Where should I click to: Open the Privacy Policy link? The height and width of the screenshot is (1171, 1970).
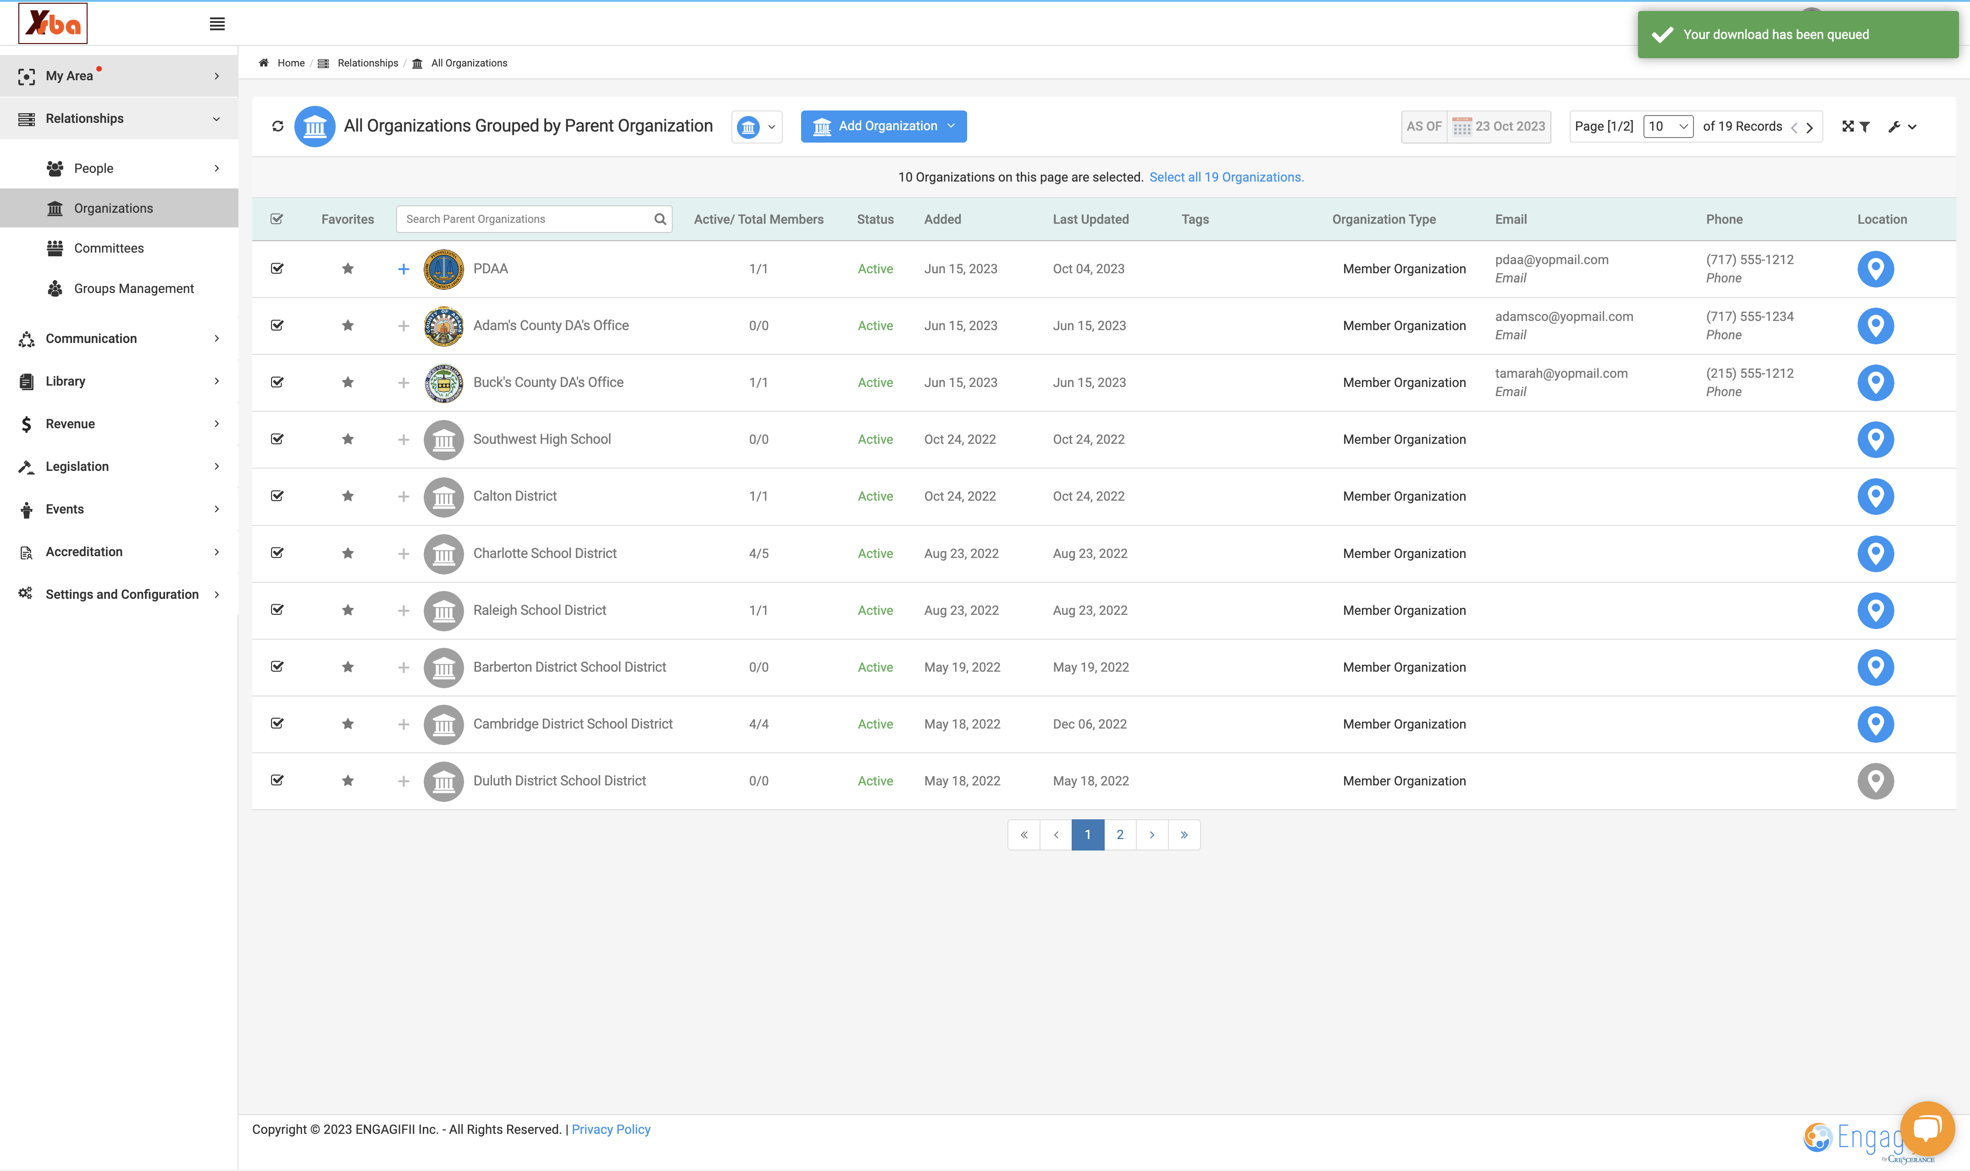tap(611, 1130)
